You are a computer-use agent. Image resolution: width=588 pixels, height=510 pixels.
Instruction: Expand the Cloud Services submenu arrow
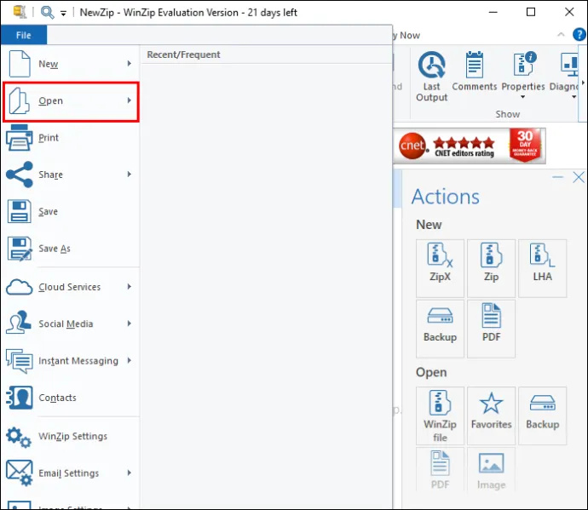129,286
